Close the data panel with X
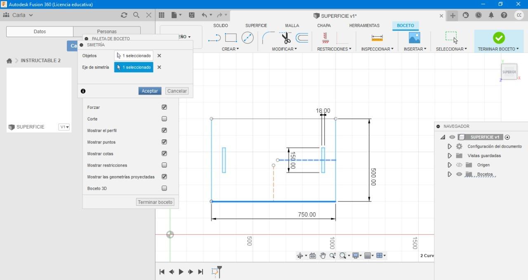The image size is (528, 280). click(149, 15)
